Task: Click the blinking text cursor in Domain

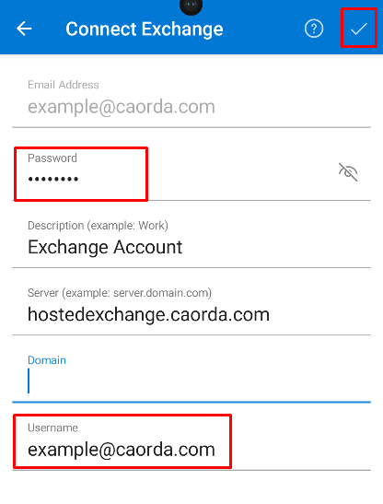Action: point(29,381)
